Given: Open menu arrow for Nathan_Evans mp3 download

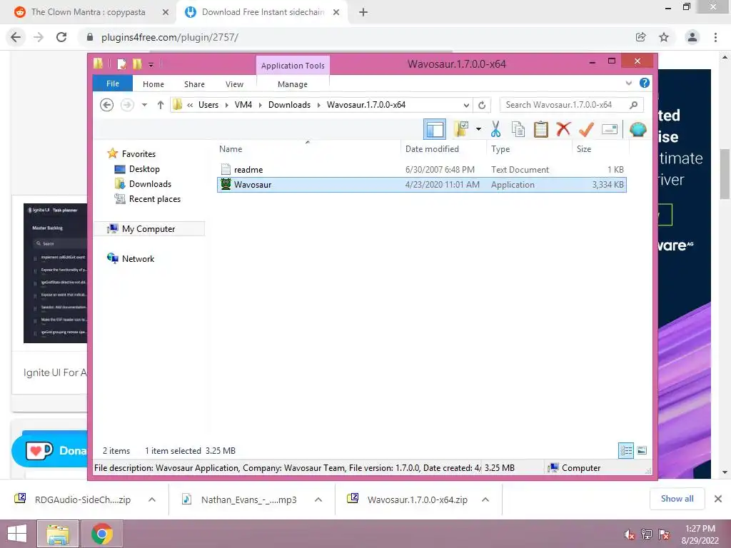Looking at the screenshot, I should pos(318,499).
